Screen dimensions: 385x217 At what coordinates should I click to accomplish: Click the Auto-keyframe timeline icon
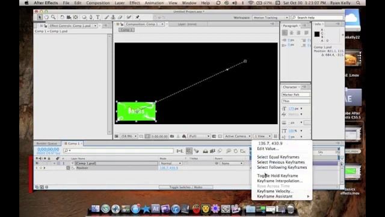235,151
